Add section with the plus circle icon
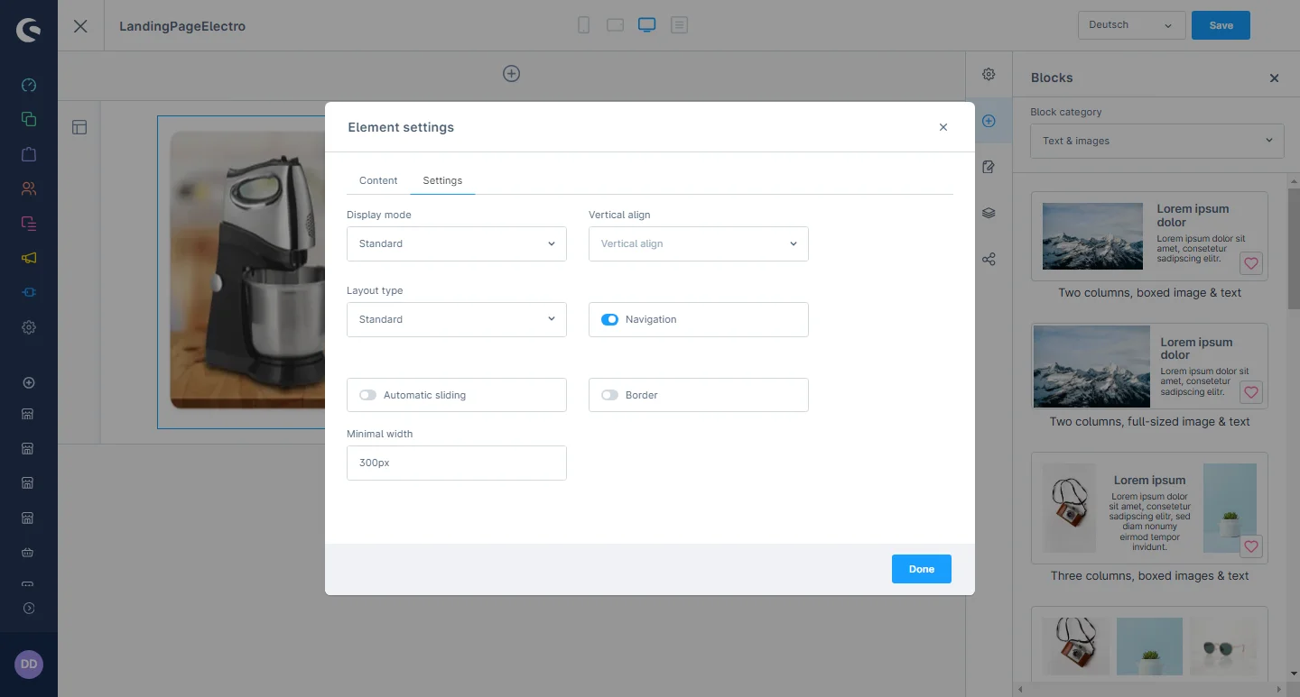This screenshot has width=1300, height=697. coord(511,74)
